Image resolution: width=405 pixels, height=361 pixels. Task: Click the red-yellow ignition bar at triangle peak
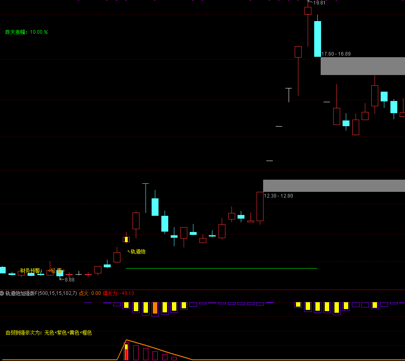coord(126,352)
